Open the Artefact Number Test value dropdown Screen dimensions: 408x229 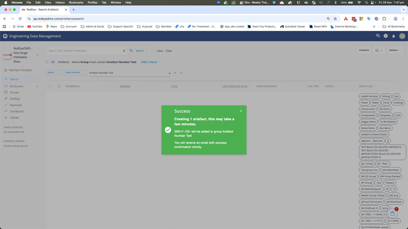(x=169, y=73)
